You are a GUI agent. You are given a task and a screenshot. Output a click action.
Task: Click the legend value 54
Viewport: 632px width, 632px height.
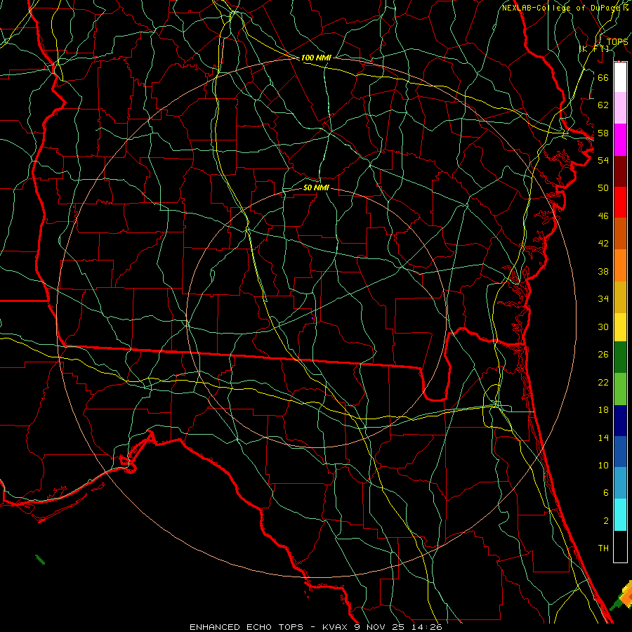[603, 160]
